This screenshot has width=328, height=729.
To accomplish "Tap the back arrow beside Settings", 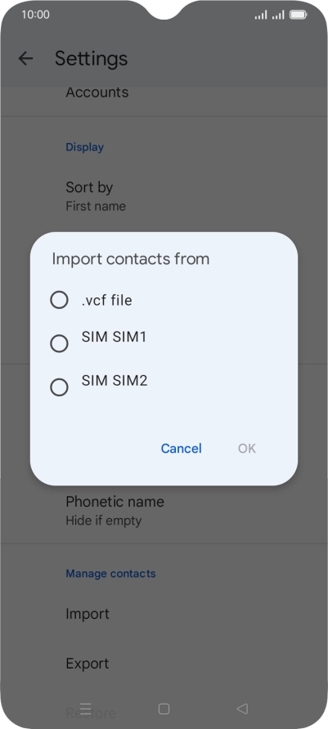I will 25,58.
